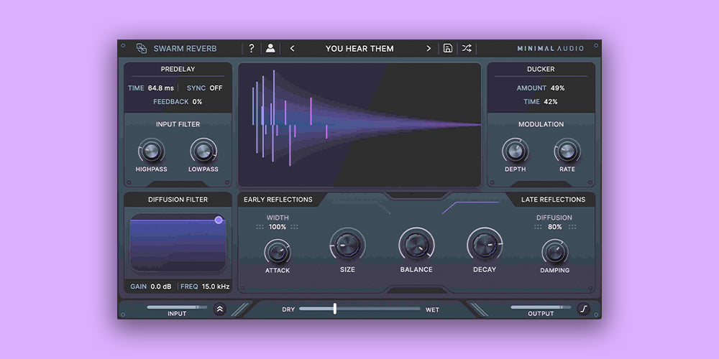The image size is (719, 359).
Task: Click the left dots grip beside WIDTH value
Action: point(260,227)
